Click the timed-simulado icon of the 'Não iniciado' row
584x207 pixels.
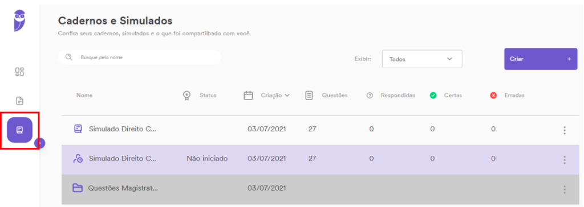click(78, 159)
